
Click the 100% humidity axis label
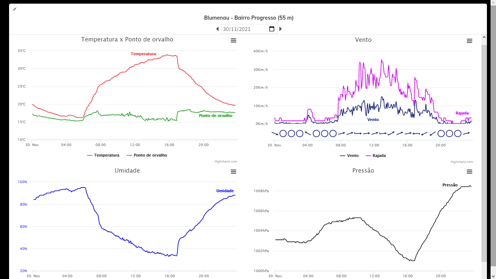(23, 182)
